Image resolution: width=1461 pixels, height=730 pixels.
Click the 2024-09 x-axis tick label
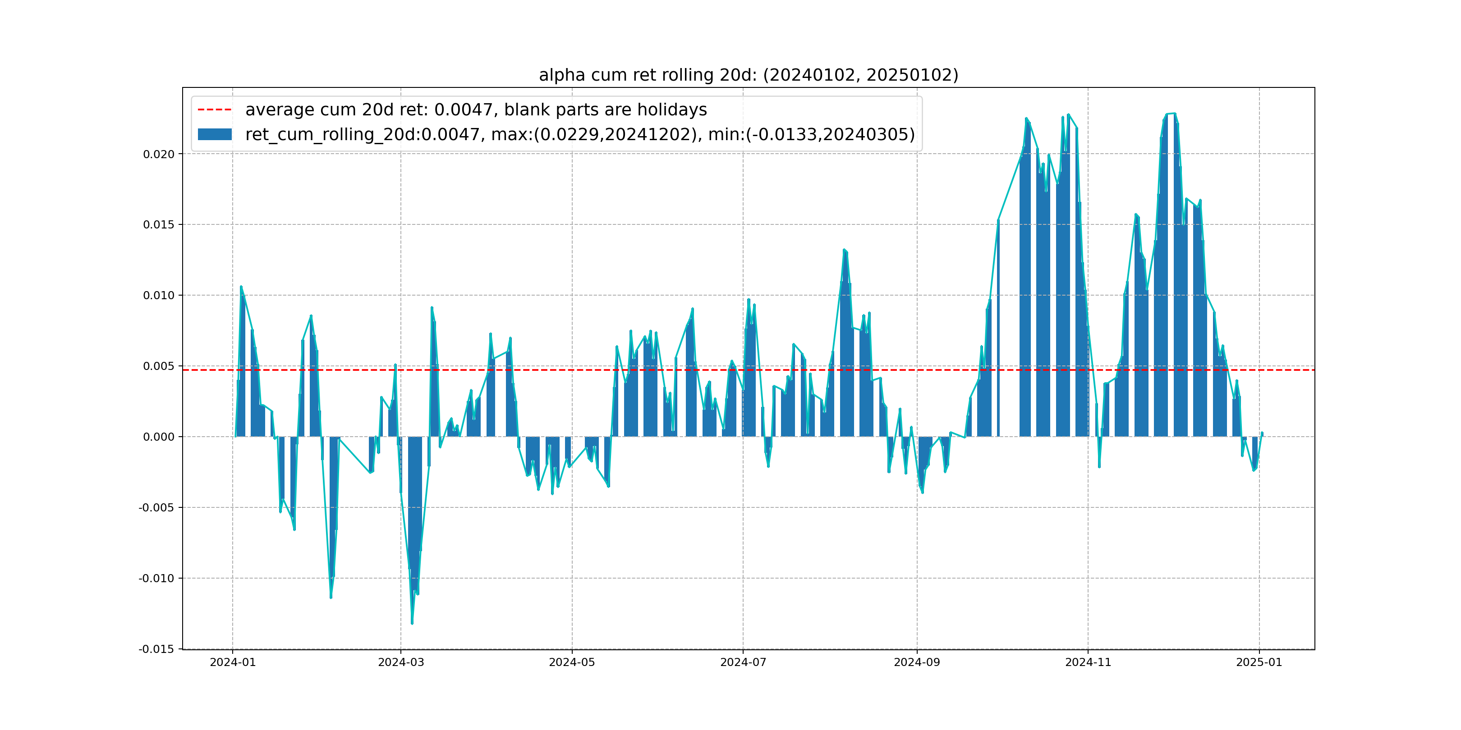917,662
